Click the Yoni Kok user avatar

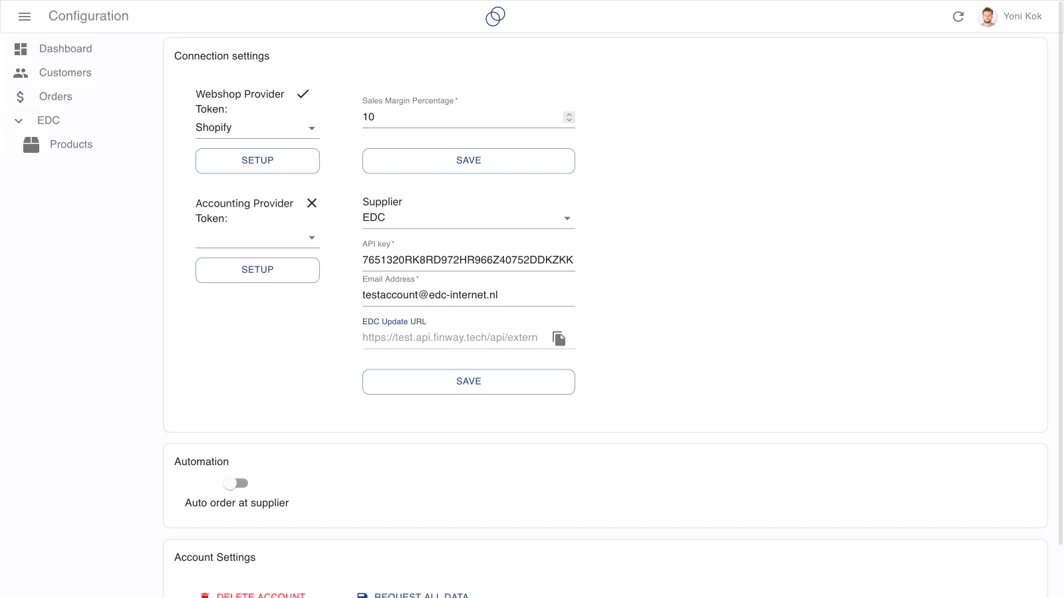[x=988, y=17]
